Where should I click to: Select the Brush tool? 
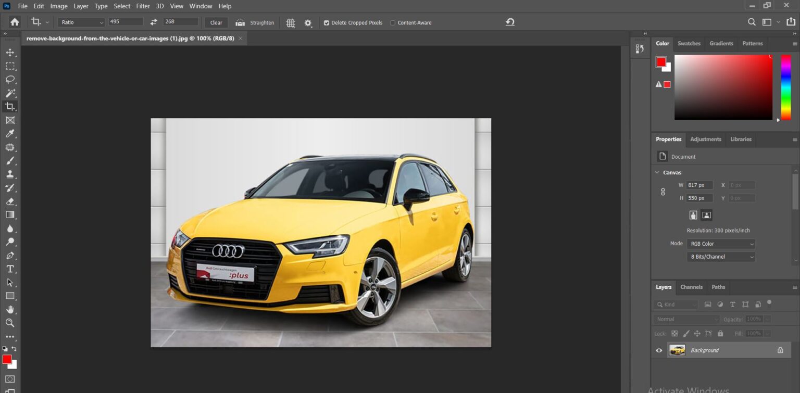9,161
